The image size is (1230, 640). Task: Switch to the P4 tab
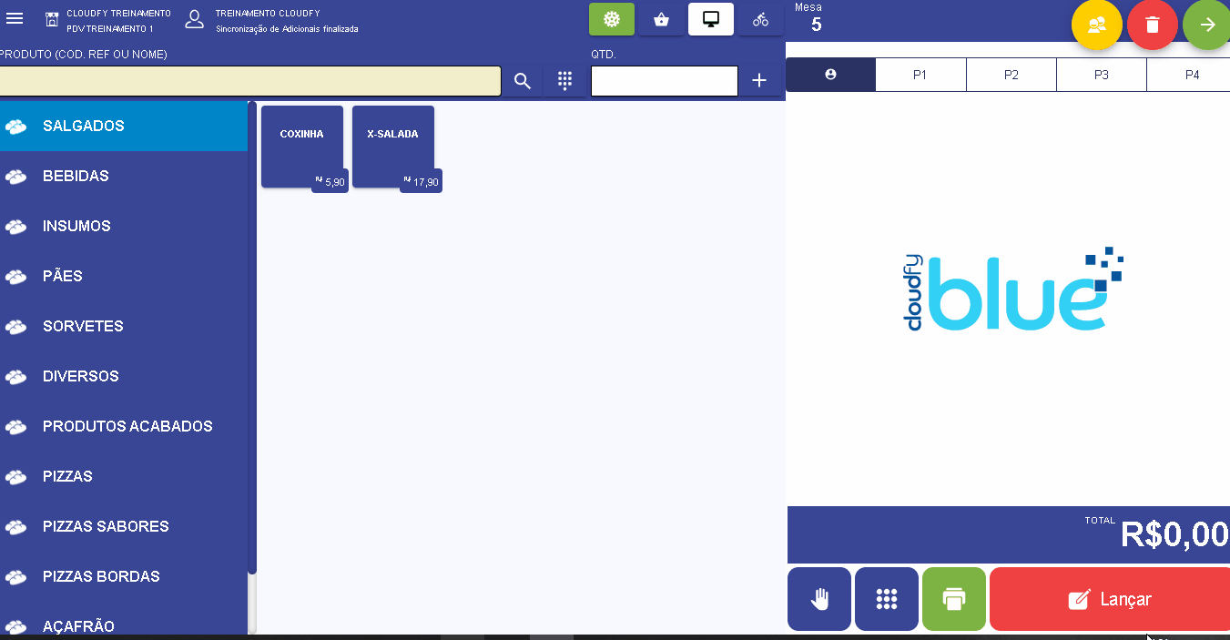[1189, 75]
